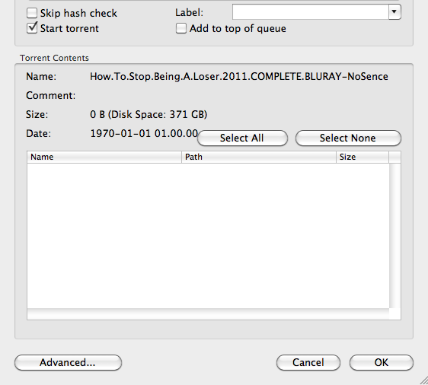428x385 pixels.
Task: Uncheck the Start torrent checkbox
Action: coord(32,28)
